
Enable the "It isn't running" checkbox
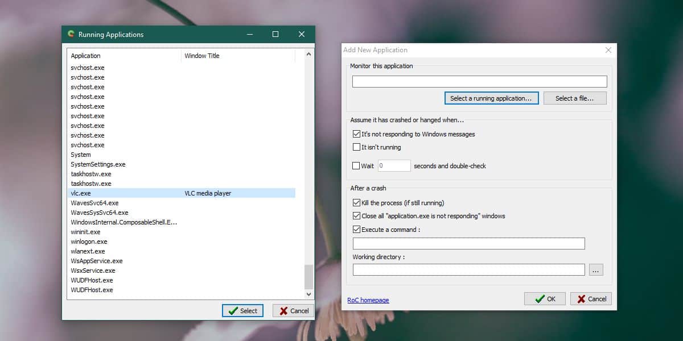356,147
